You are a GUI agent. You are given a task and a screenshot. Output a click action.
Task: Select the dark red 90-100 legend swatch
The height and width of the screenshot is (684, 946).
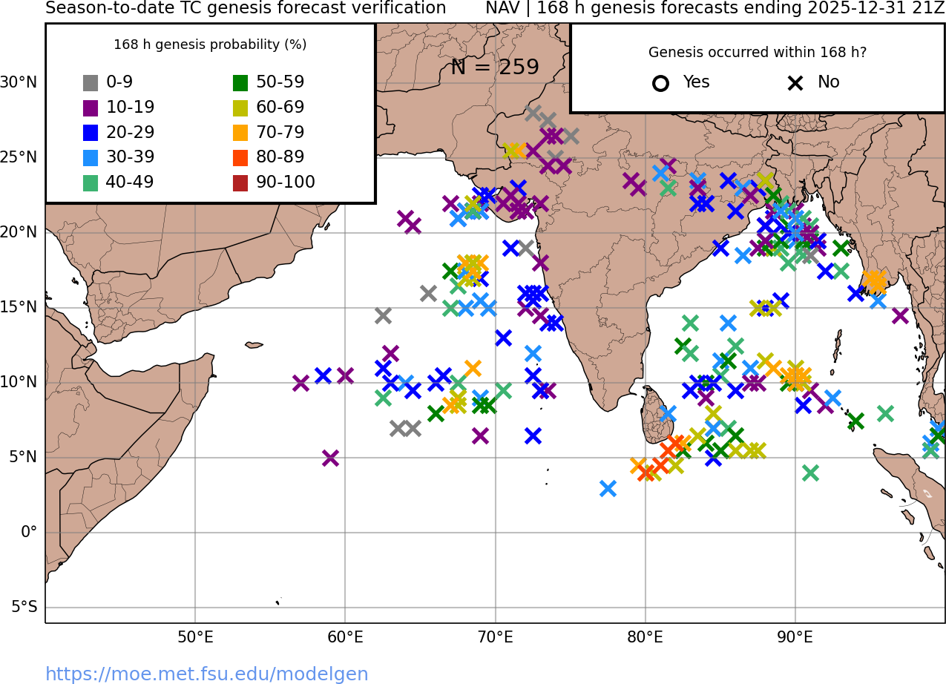(x=240, y=182)
